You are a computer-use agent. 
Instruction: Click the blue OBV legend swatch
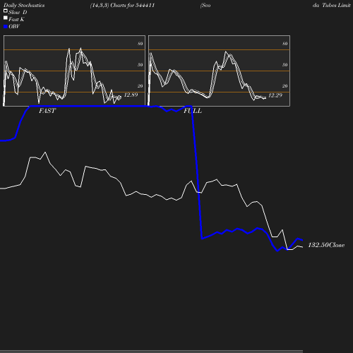6,27
